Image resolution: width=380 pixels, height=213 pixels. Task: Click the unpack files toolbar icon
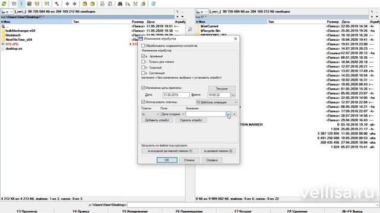[x=93, y=4]
